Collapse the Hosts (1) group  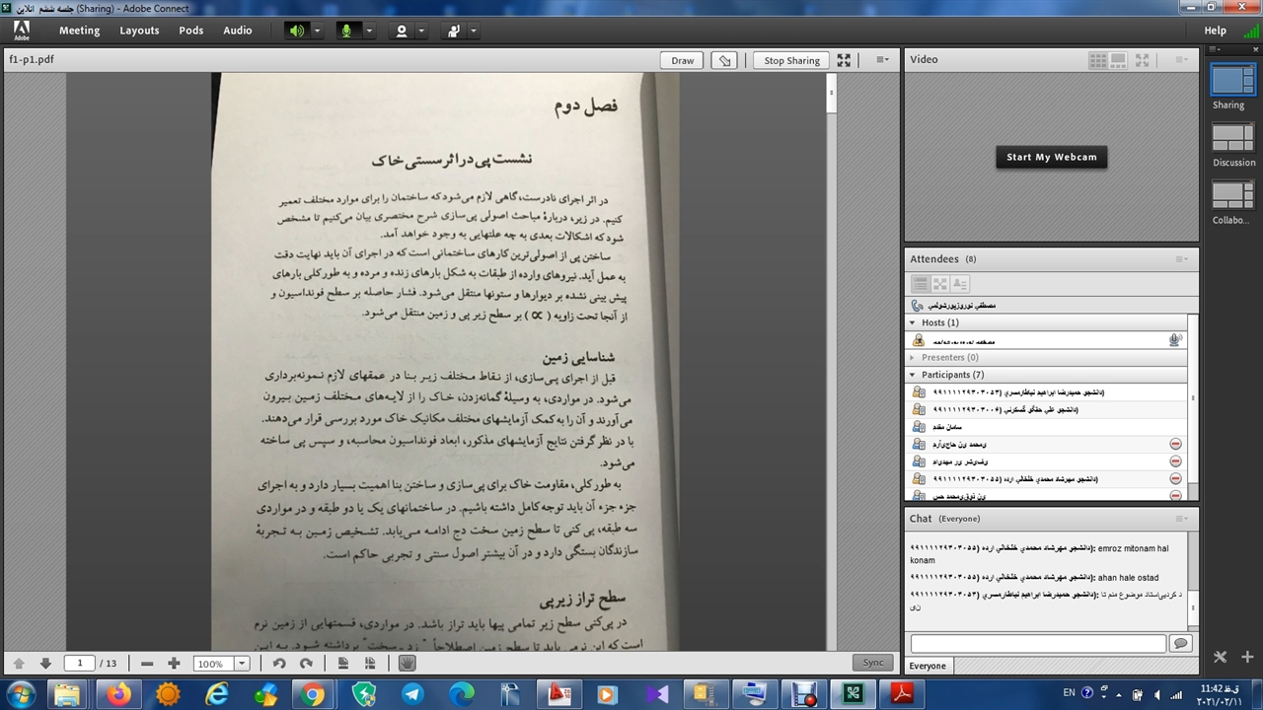(x=913, y=322)
